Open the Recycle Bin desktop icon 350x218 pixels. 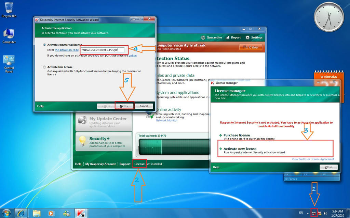click(9, 10)
